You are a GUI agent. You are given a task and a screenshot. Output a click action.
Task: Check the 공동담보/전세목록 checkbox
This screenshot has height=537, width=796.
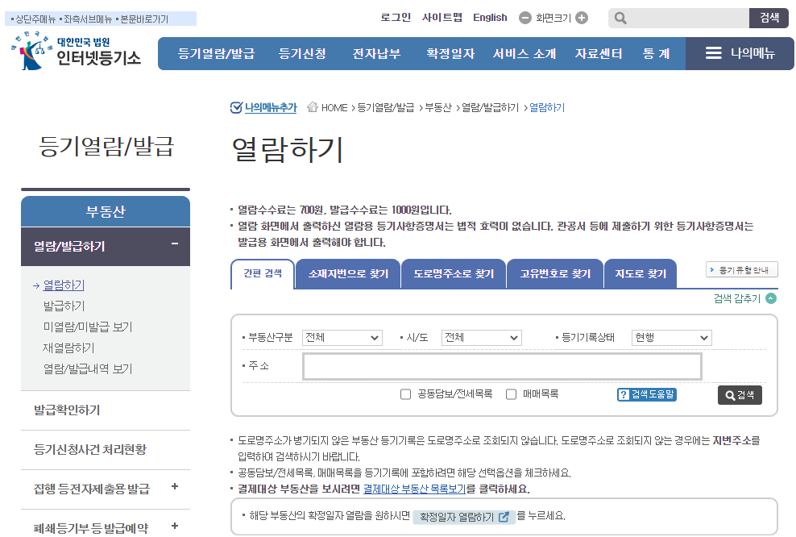[x=405, y=394]
